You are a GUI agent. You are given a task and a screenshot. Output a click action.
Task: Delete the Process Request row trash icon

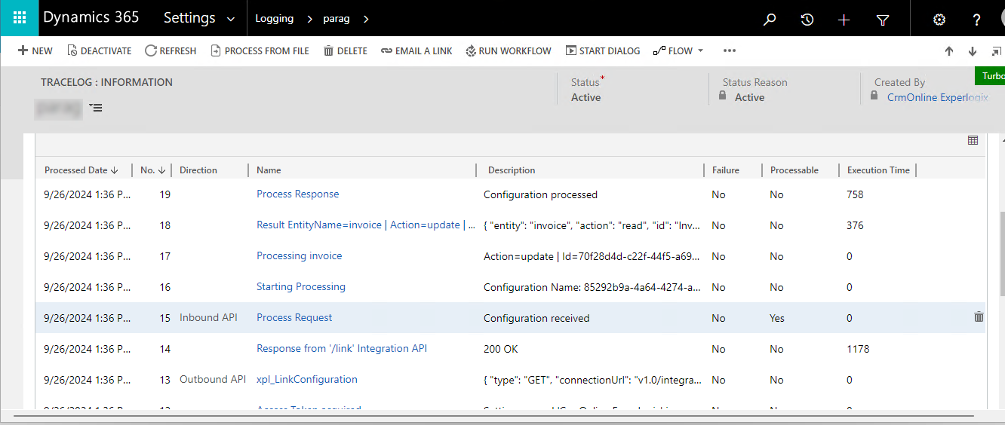[979, 317]
